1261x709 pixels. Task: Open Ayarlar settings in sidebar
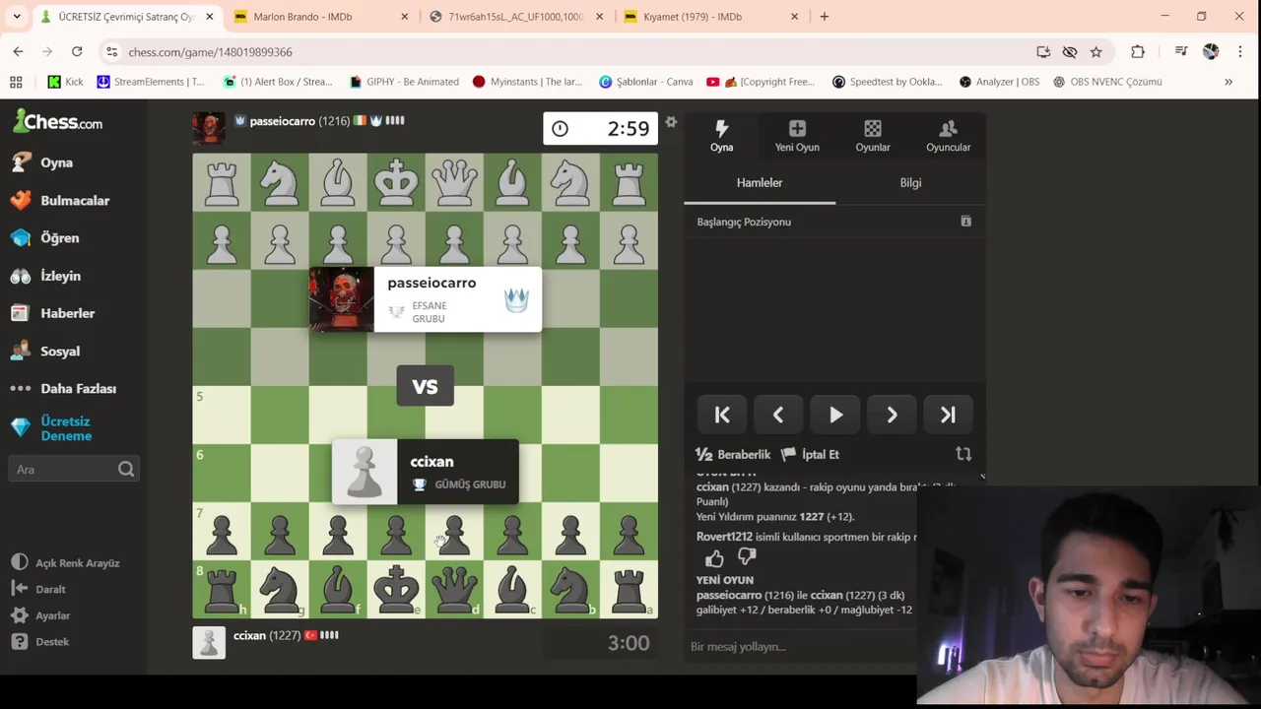[x=41, y=615]
